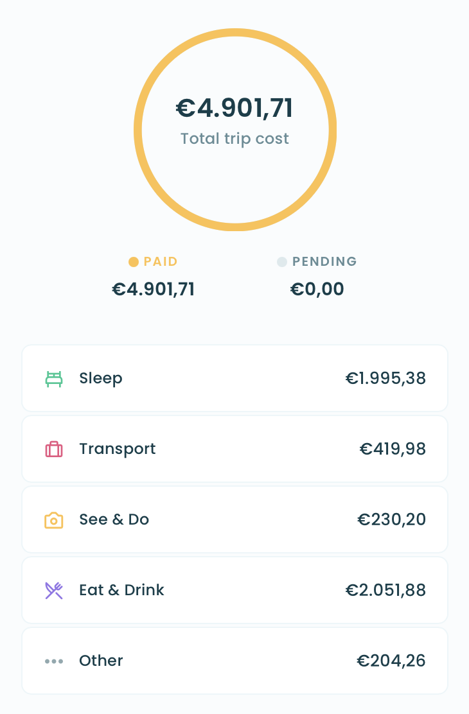Click the yellow camera See & Do icon

[54, 520]
